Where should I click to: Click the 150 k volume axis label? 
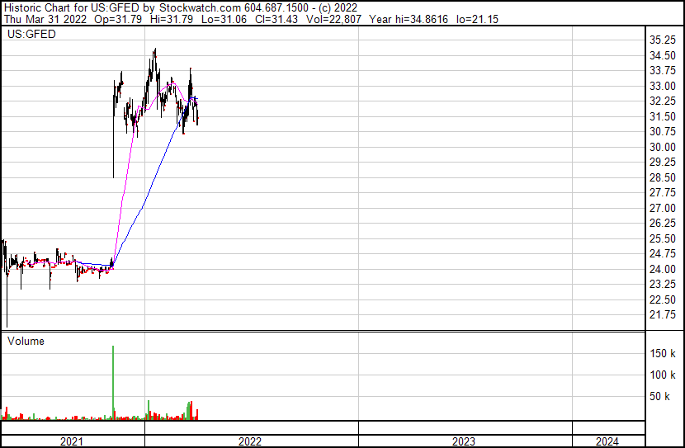664,353
